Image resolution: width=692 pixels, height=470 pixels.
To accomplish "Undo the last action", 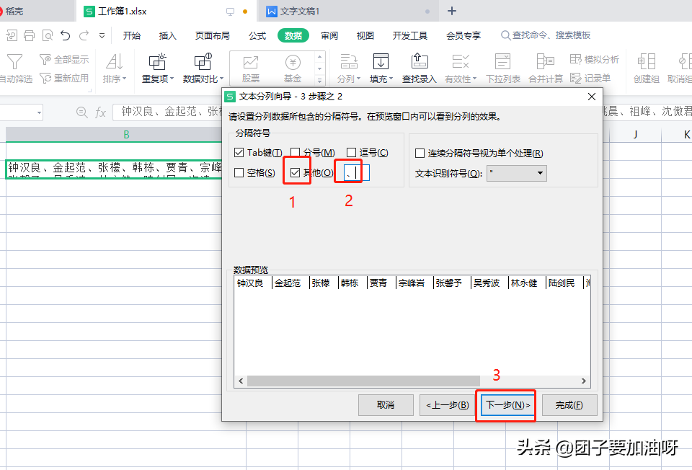I will click(x=66, y=35).
